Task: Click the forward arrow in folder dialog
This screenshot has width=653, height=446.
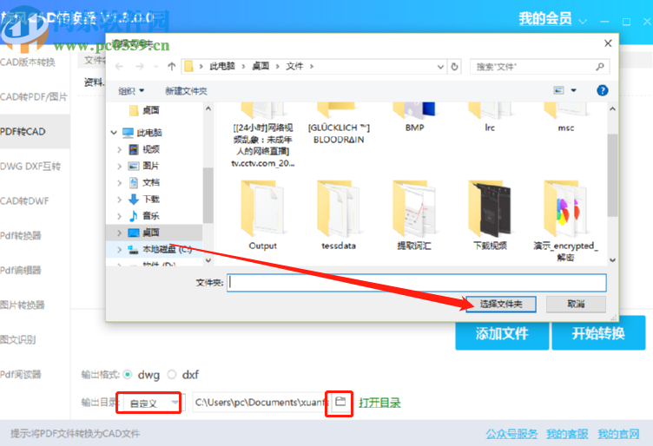Action: [140, 66]
